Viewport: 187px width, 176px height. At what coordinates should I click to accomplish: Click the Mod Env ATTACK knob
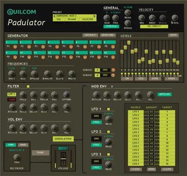tap(96, 94)
